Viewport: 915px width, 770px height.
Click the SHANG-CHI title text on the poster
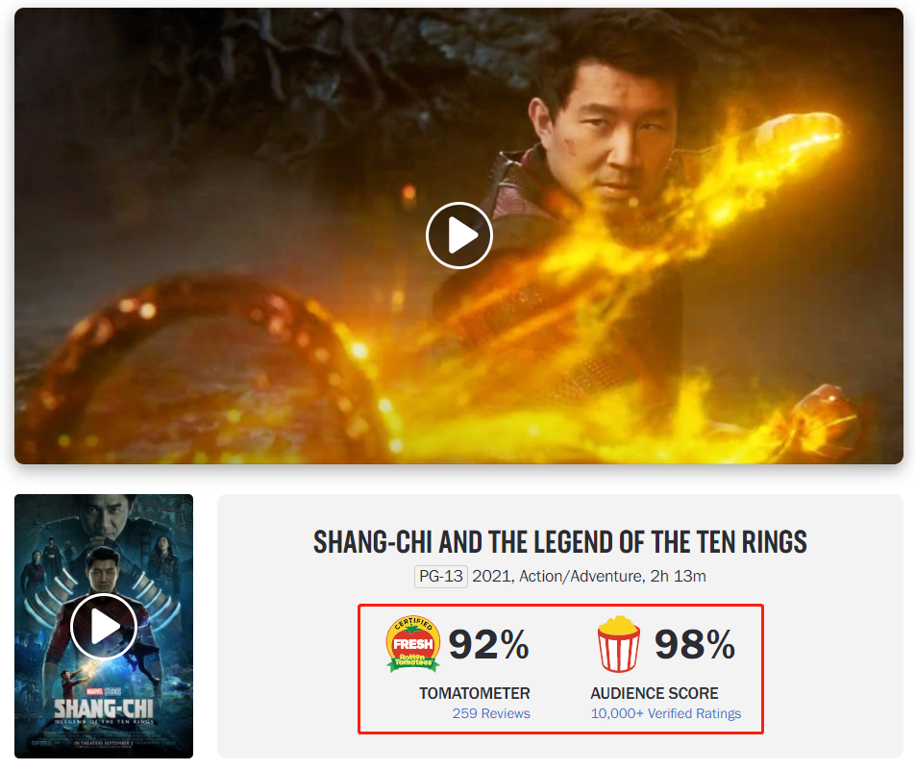pyautogui.click(x=104, y=708)
